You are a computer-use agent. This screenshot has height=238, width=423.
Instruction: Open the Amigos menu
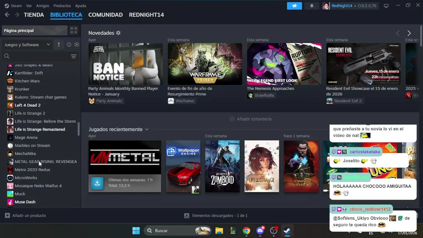tap(42, 6)
